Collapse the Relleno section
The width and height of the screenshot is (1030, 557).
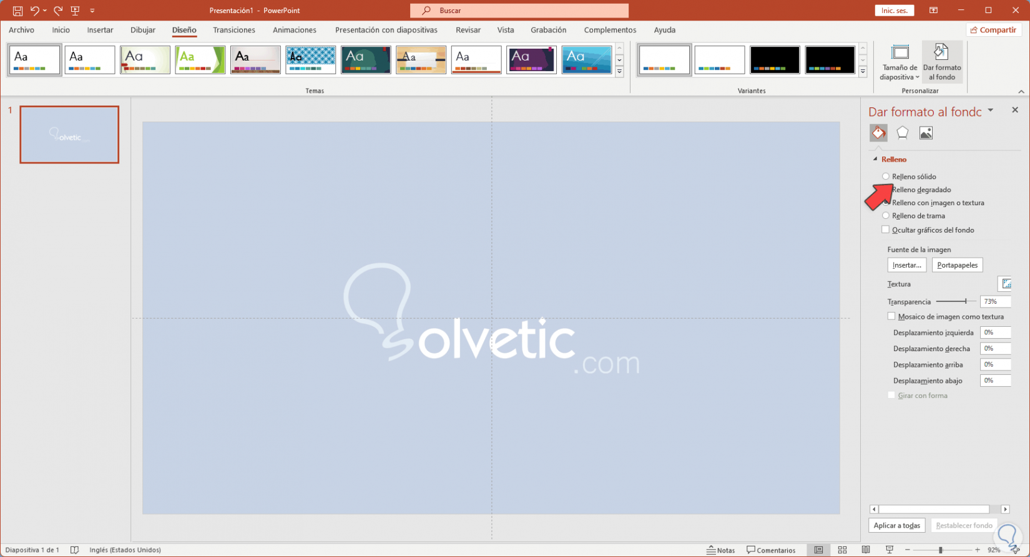[875, 160]
